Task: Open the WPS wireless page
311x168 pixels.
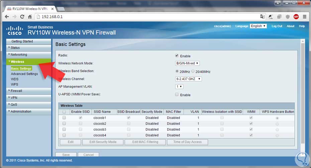Action: click(x=14, y=84)
